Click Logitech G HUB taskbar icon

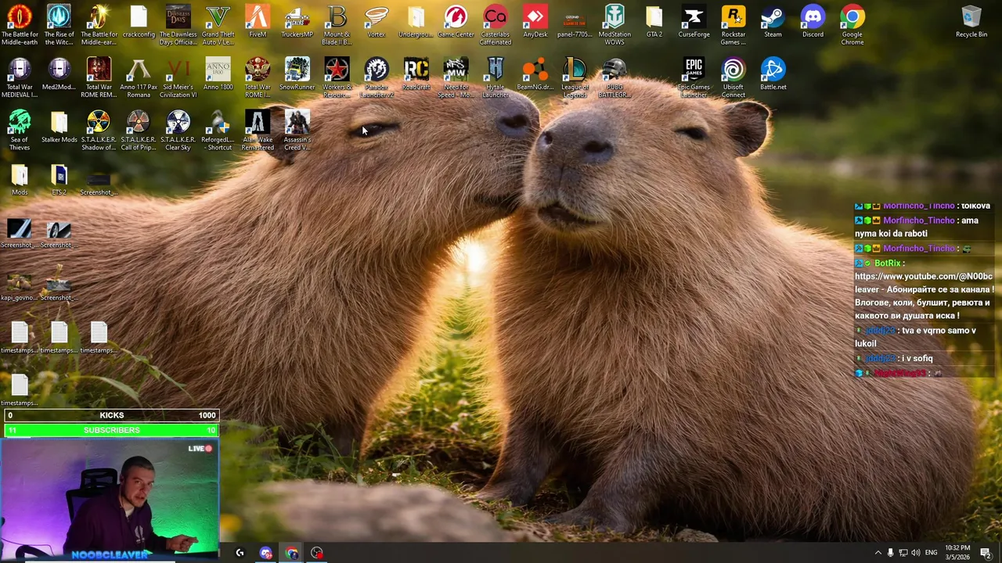pyautogui.click(x=240, y=553)
